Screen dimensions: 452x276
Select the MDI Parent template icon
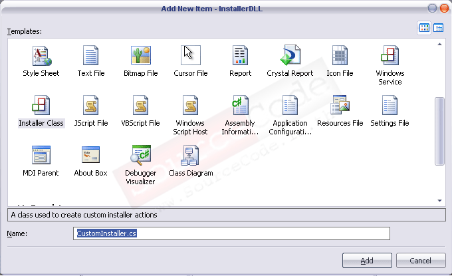(41, 155)
